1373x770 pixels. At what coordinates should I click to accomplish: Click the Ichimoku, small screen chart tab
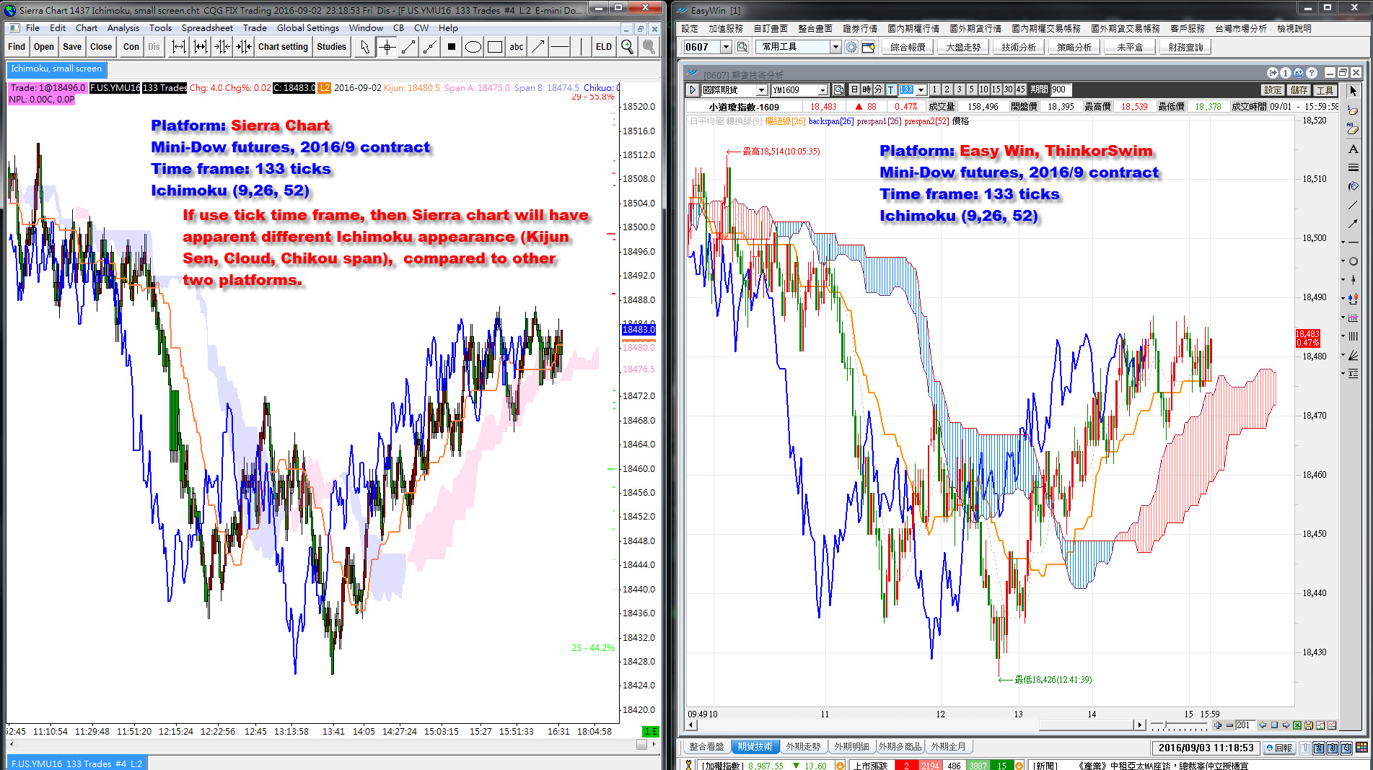click(56, 69)
